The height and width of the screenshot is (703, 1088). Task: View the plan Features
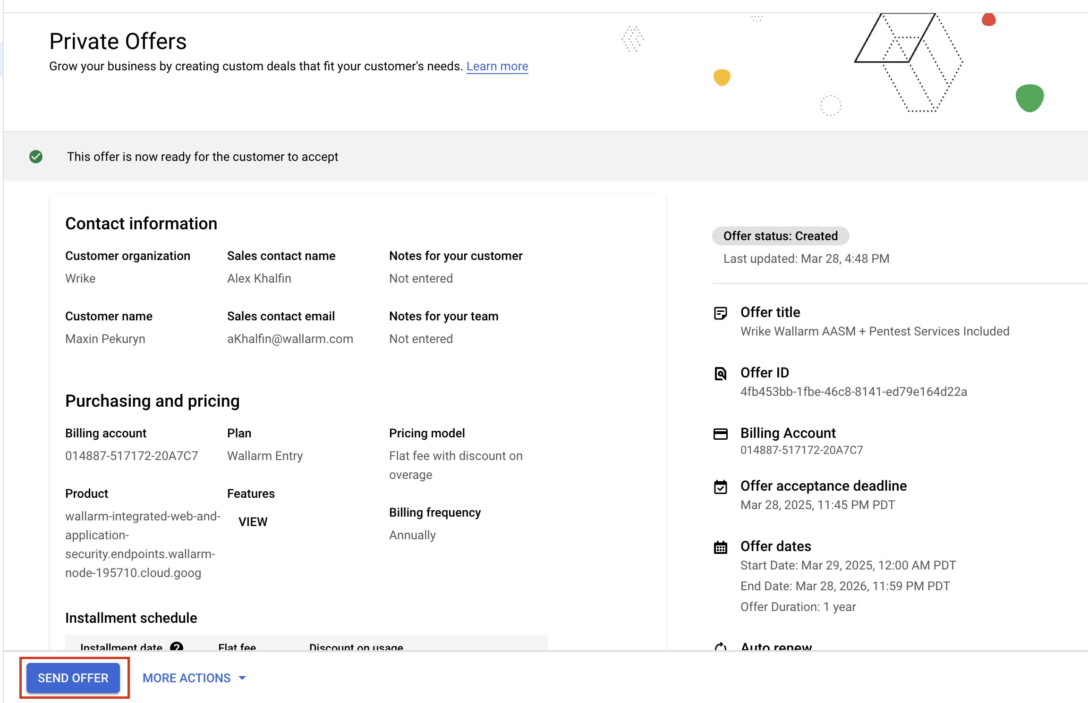coord(253,522)
